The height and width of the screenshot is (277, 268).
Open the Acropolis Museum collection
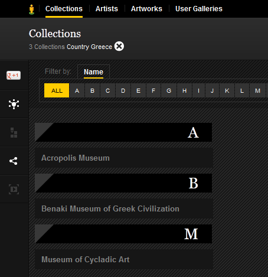click(x=124, y=158)
